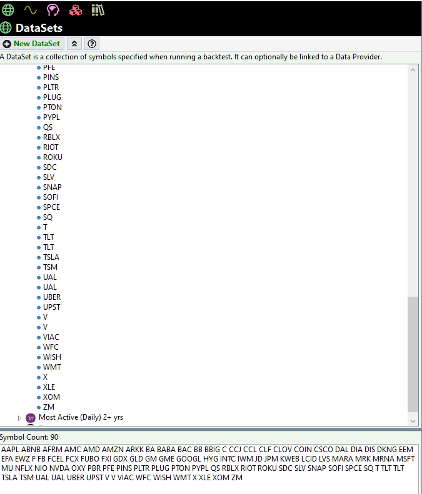
Task: Select the TSM symbol
Action: click(x=50, y=267)
